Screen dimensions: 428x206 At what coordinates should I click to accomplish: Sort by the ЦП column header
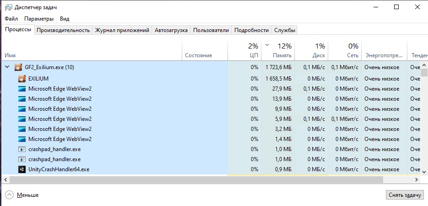[244, 51]
